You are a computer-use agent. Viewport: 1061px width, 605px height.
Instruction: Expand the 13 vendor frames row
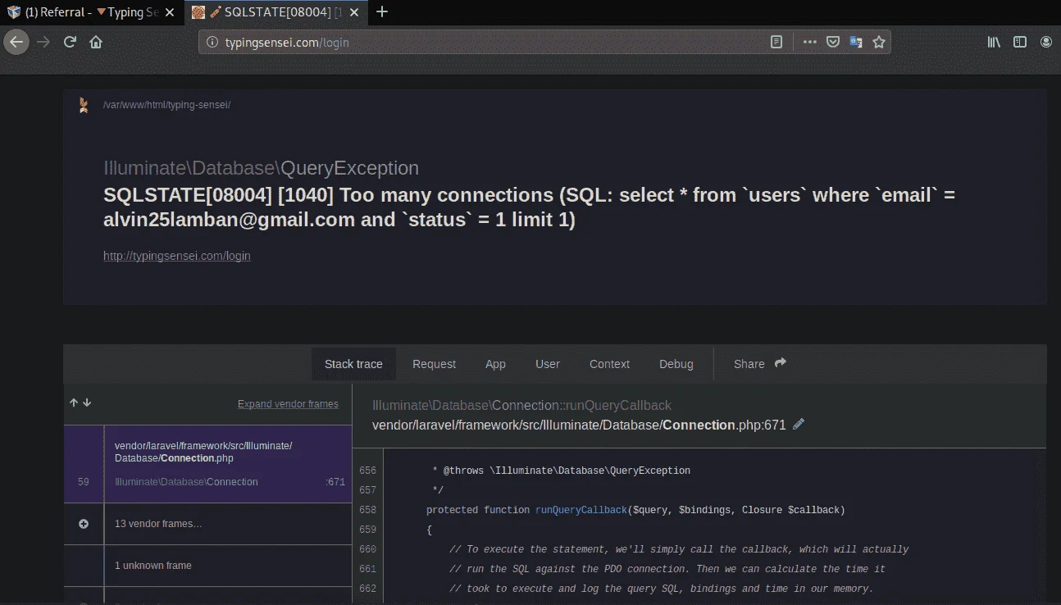[x=207, y=524]
